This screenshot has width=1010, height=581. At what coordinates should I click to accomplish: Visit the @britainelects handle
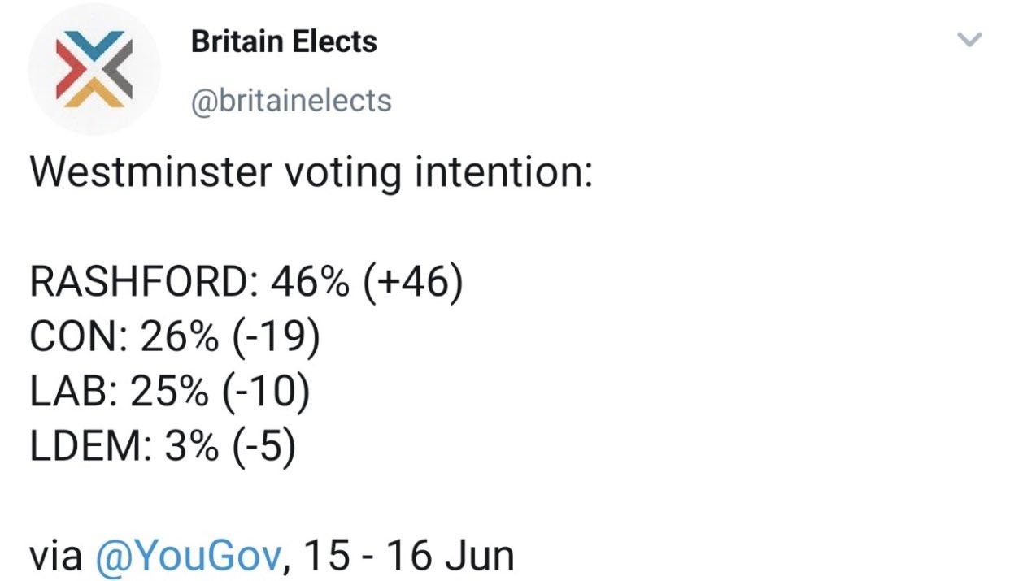(x=291, y=100)
